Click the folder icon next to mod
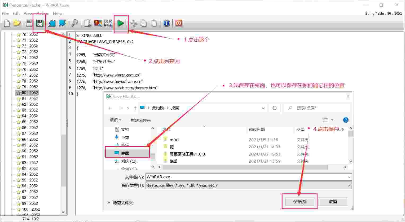The height and width of the screenshot is (222, 405). coord(165,140)
